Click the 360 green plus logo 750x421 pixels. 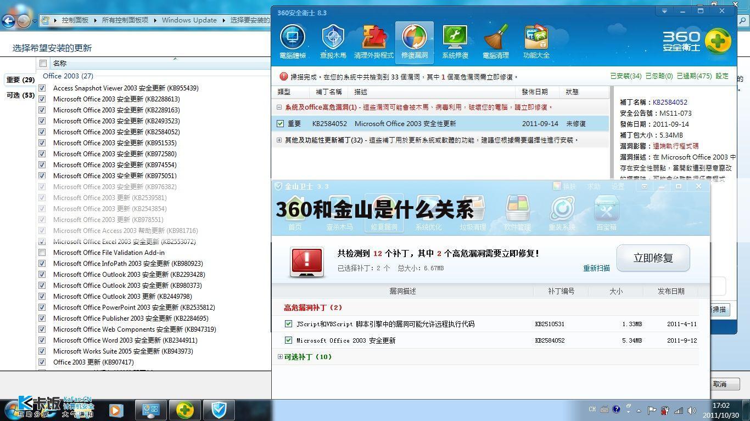pyautogui.click(x=718, y=41)
